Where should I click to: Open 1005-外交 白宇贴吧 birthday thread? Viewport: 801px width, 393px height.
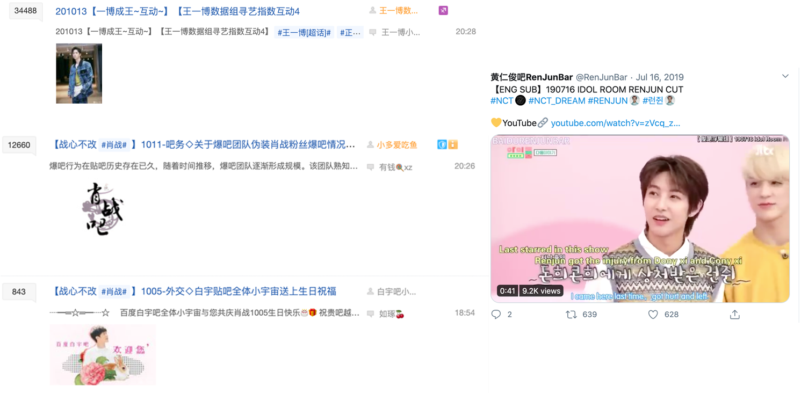pyautogui.click(x=239, y=292)
